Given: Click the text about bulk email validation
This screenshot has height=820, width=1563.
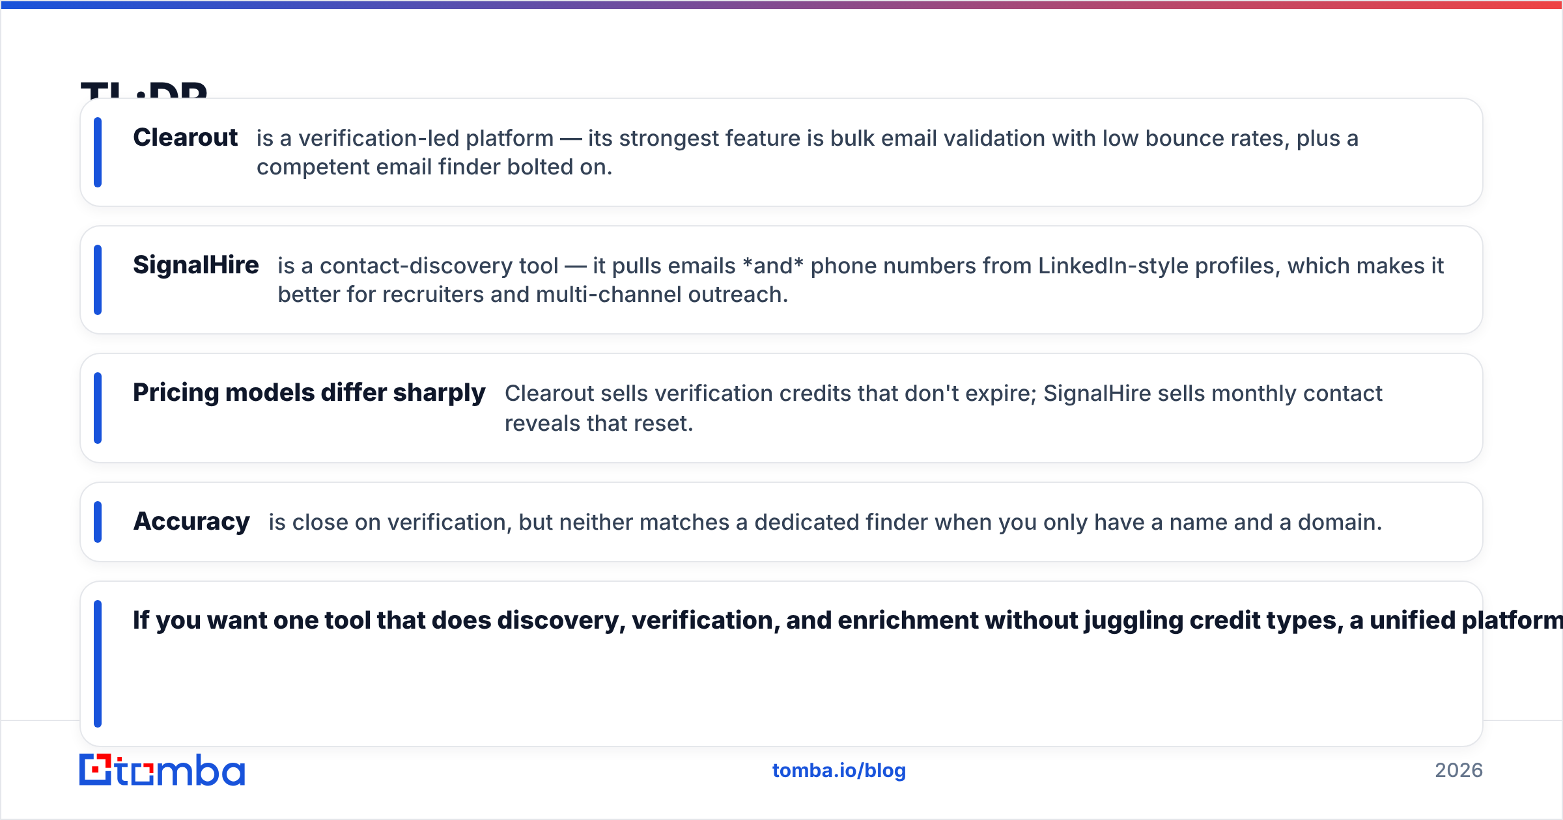Looking at the screenshot, I should tap(808, 152).
